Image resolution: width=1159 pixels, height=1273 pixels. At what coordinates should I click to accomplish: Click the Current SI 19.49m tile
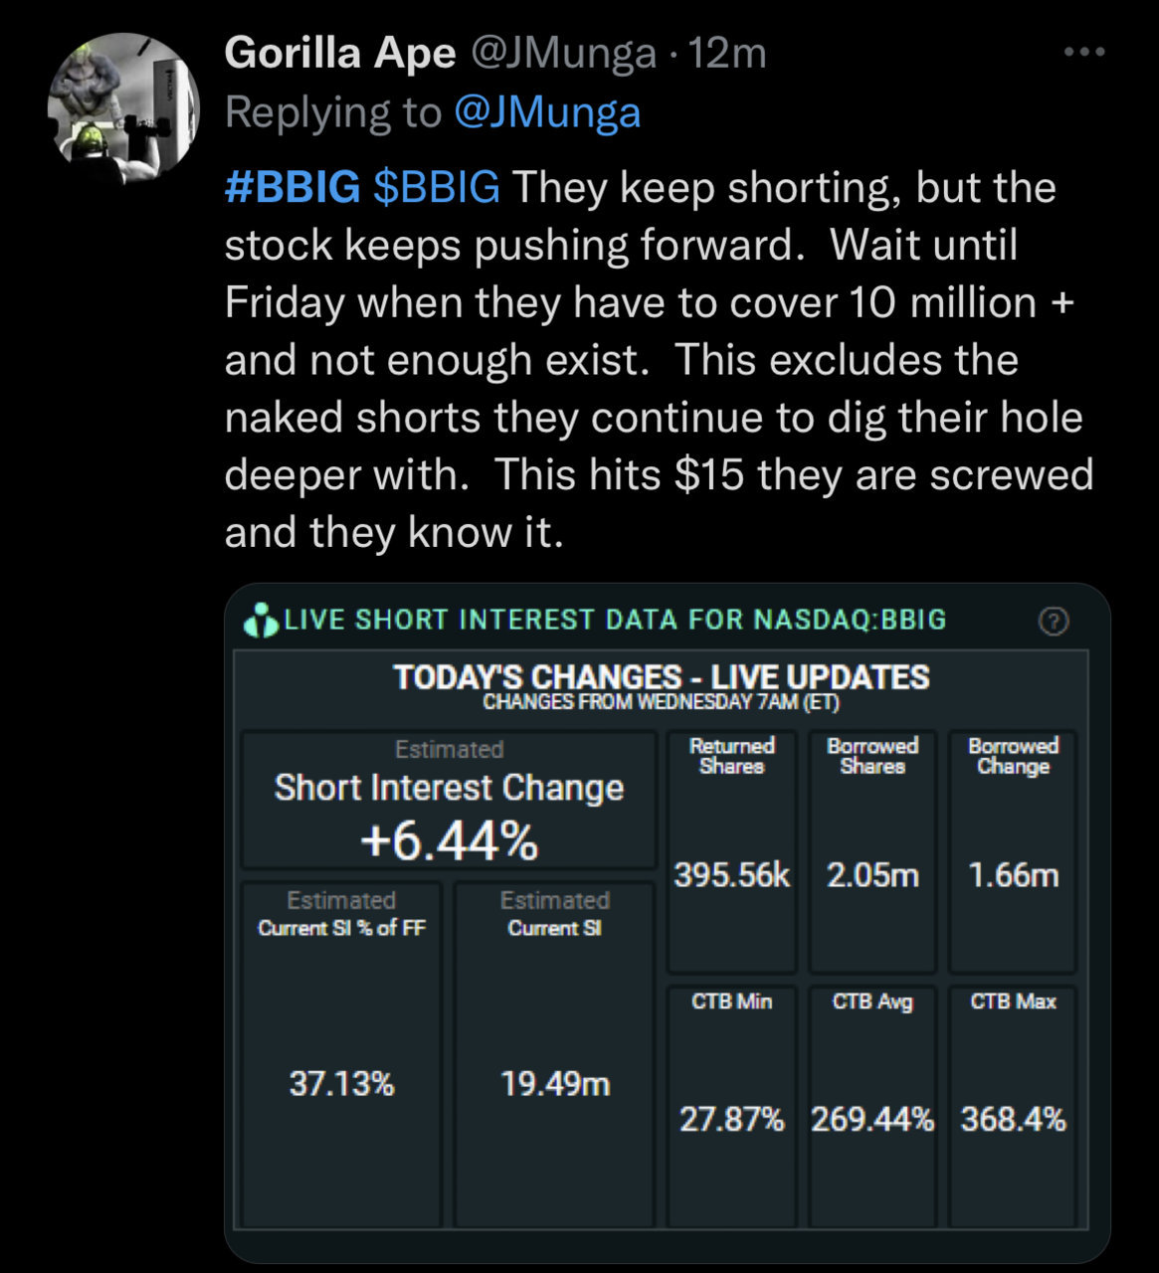point(554,1054)
